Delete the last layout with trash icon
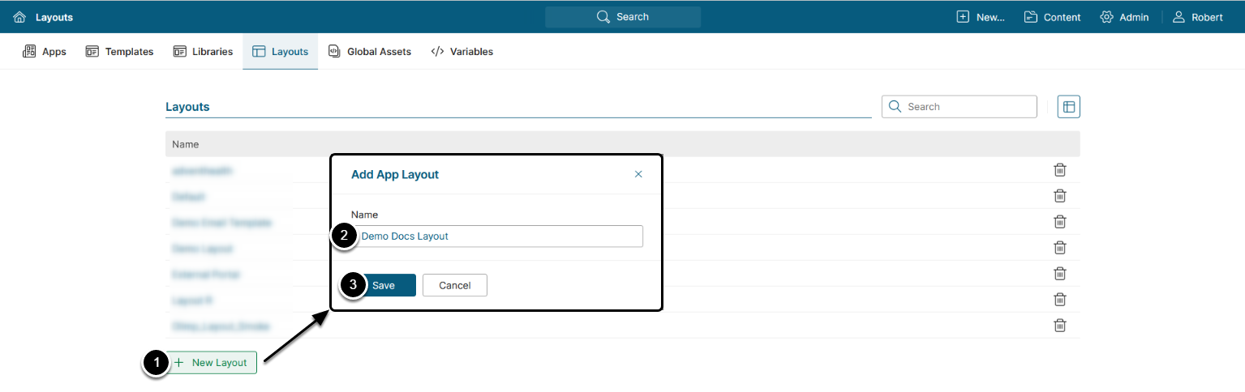The width and height of the screenshot is (1245, 392). pyautogui.click(x=1059, y=326)
